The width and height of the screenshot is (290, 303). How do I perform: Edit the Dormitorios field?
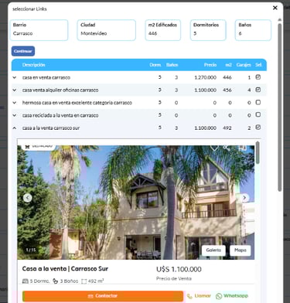coord(208,30)
